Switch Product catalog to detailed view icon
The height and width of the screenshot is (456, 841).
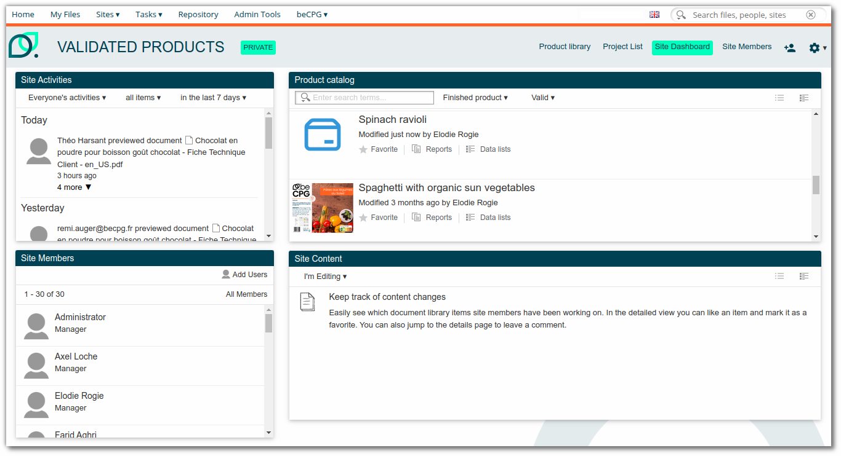pos(804,97)
